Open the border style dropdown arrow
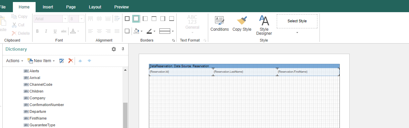 point(173,31)
